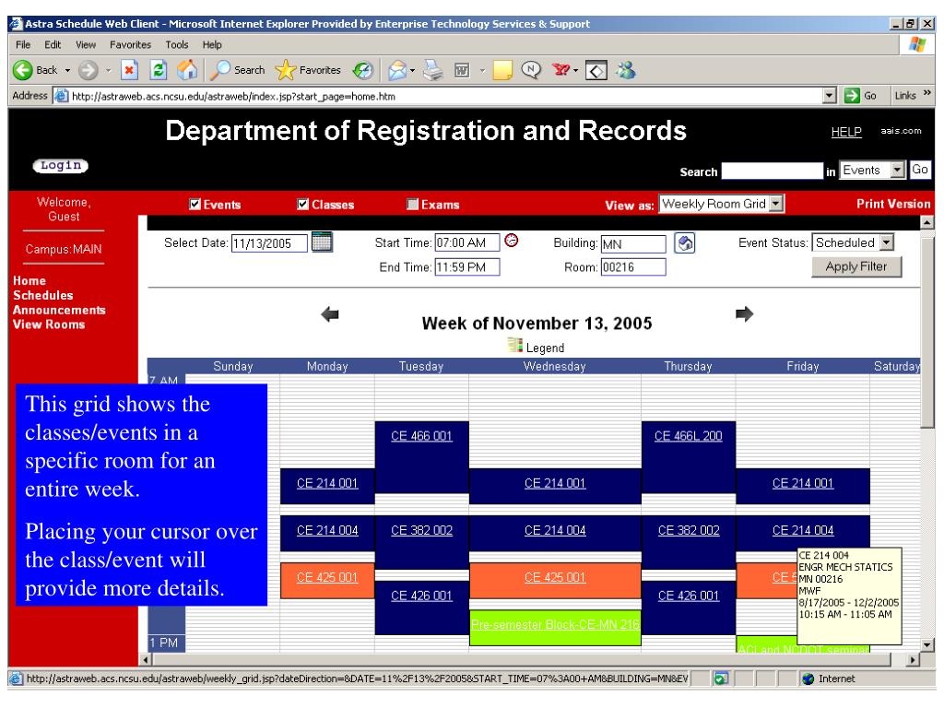Viewport: 944px width, 708px height.
Task: Click the Edit with Word icon
Action: pyautogui.click(x=462, y=70)
